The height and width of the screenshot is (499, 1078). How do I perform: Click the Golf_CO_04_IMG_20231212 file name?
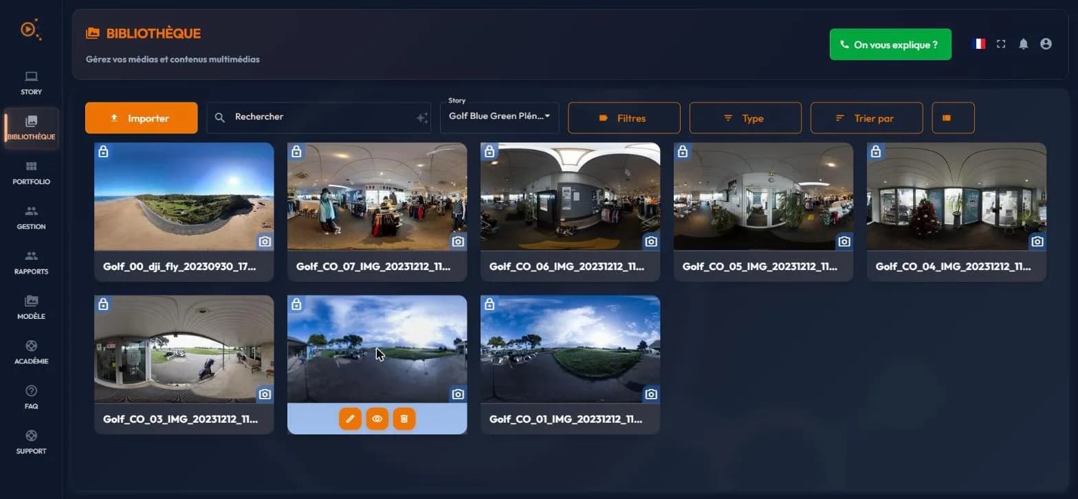tap(953, 266)
